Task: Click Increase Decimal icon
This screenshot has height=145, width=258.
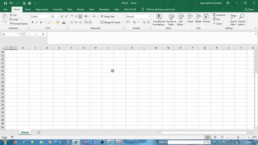Action: tap(144, 23)
